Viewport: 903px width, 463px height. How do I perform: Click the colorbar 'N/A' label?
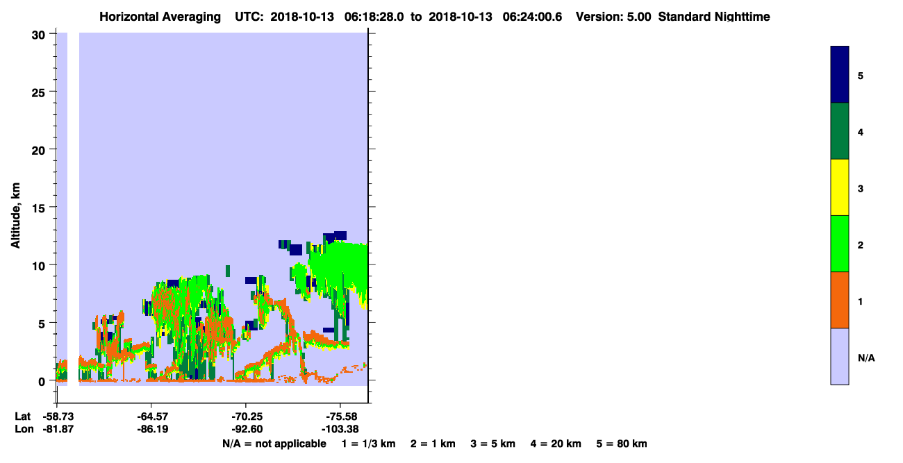click(866, 357)
